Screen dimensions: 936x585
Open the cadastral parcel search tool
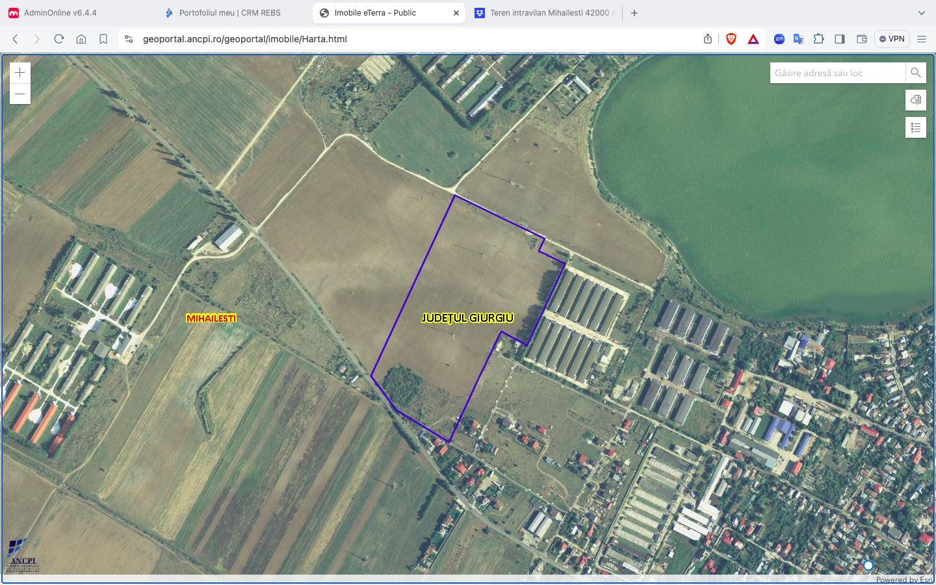point(916,100)
